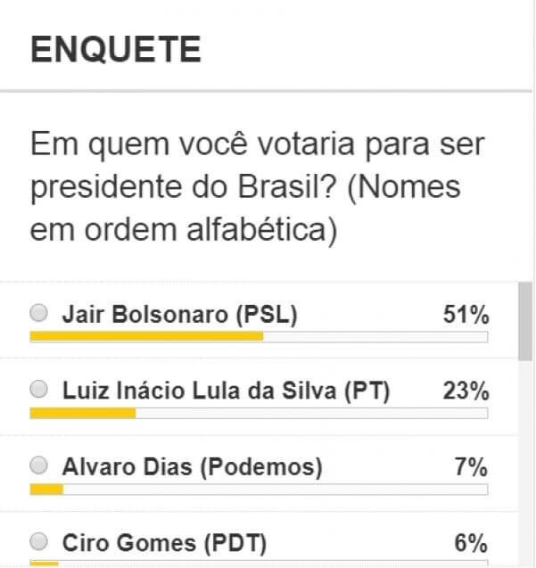Click the Alvaro Dias (Podemos) name label

coord(193,467)
